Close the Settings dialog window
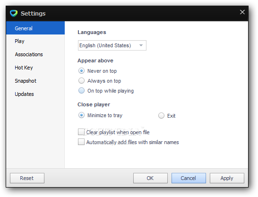This screenshot has width=258, height=197. (x=242, y=12)
